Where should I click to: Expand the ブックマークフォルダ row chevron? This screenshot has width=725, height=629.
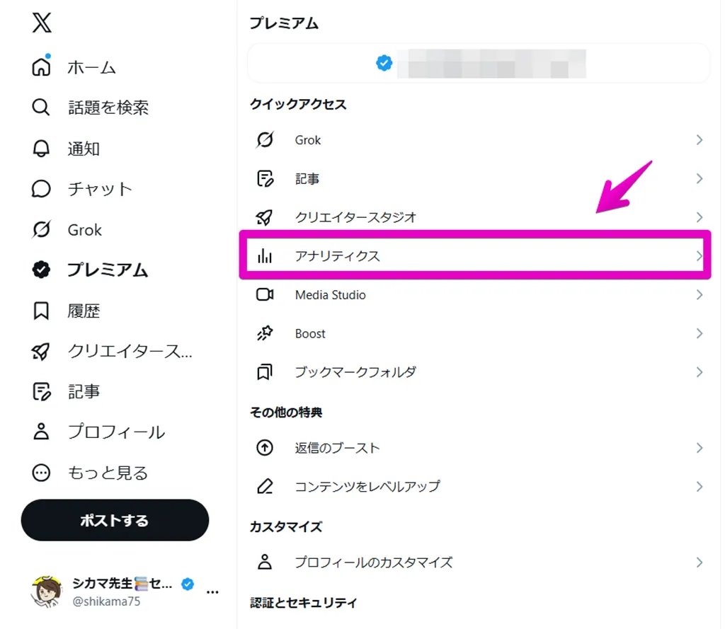pos(699,372)
